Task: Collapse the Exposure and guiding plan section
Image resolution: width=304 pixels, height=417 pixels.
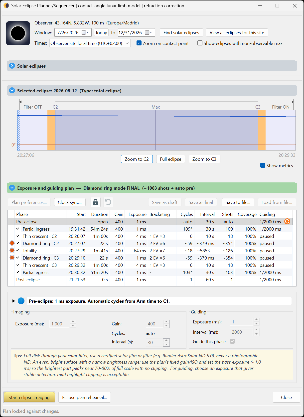Action: pos(12,188)
